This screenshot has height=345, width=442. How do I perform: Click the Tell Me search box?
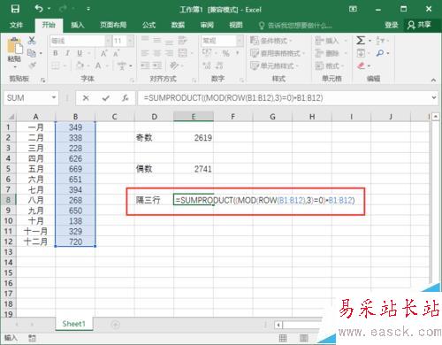tap(295, 26)
